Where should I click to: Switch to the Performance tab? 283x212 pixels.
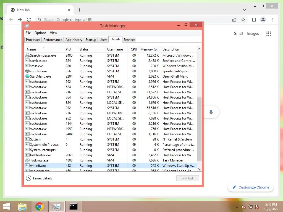pyautogui.click(x=53, y=40)
